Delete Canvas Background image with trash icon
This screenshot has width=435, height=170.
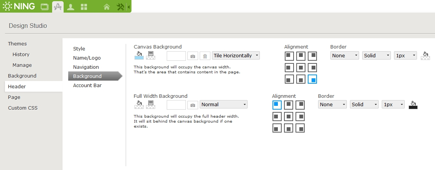click(205, 56)
